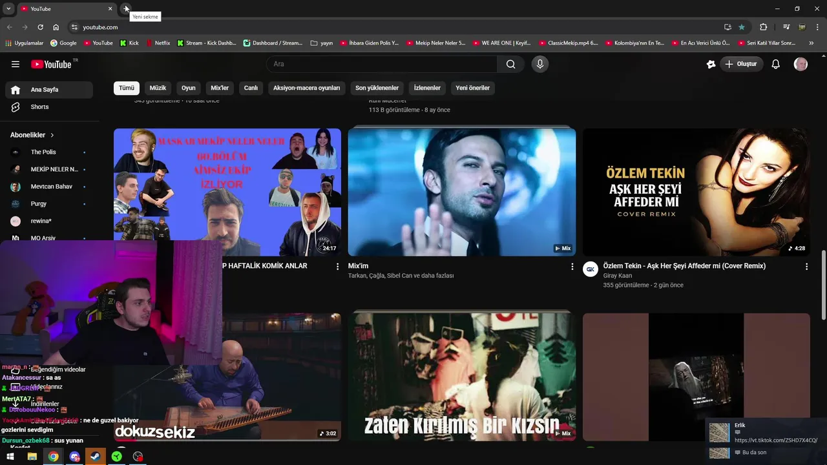This screenshot has width=827, height=465.
Task: Reload the page in Chrome
Action: coord(40,27)
